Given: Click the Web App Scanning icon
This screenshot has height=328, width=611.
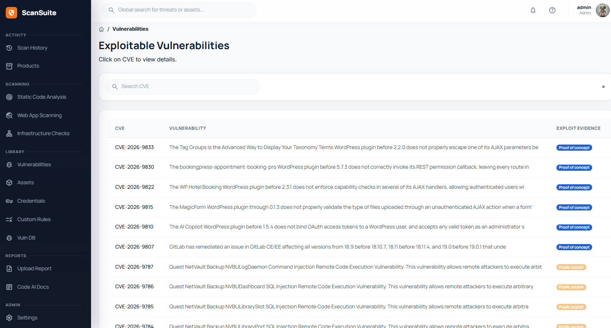Looking at the screenshot, I should click(9, 115).
